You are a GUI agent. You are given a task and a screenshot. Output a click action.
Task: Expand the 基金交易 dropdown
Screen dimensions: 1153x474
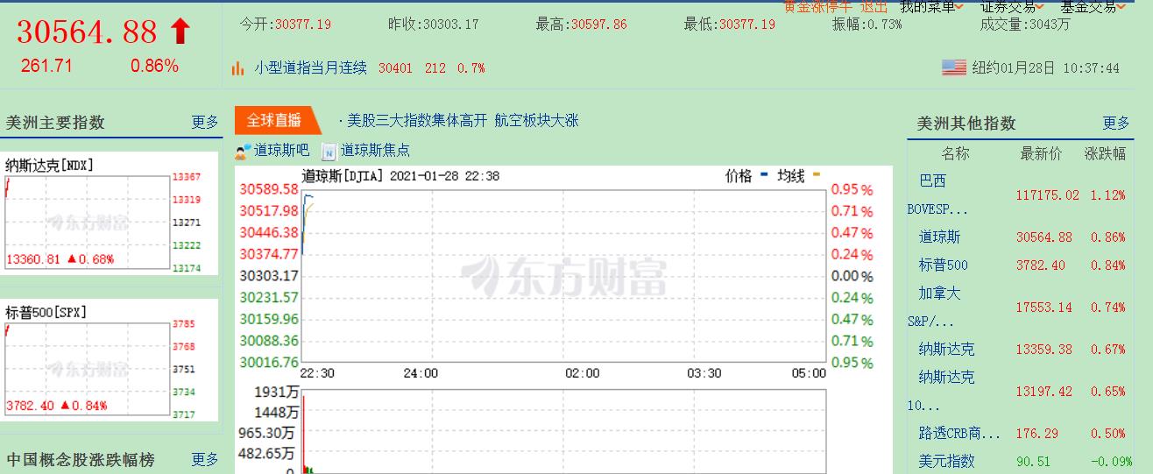(1093, 7)
